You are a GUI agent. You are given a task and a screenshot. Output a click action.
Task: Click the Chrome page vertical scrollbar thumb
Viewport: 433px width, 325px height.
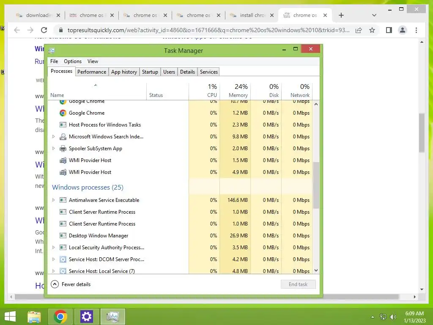(x=422, y=132)
